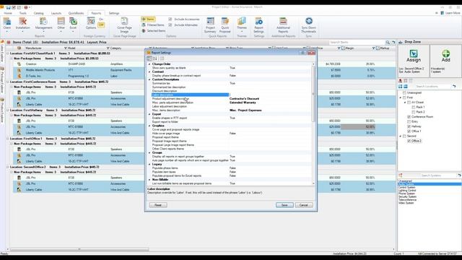Image resolution: width=462 pixels, height=260 pixels.
Task: Open the Client reports button
Action: (6, 24)
